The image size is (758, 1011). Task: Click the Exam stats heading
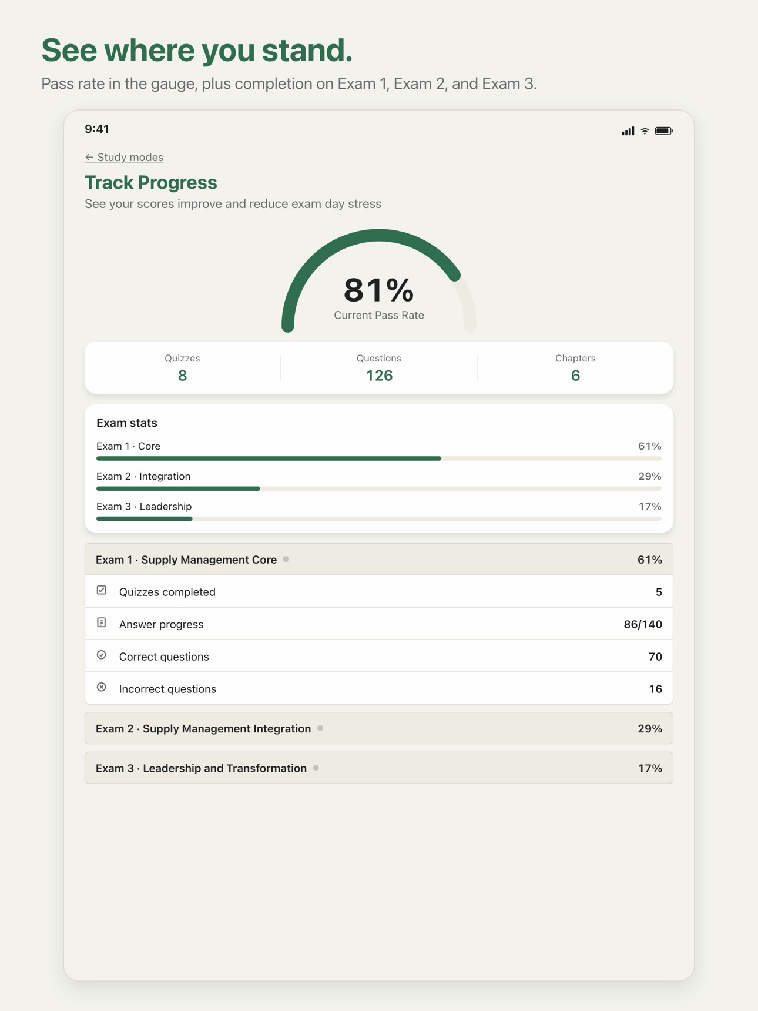[127, 423]
